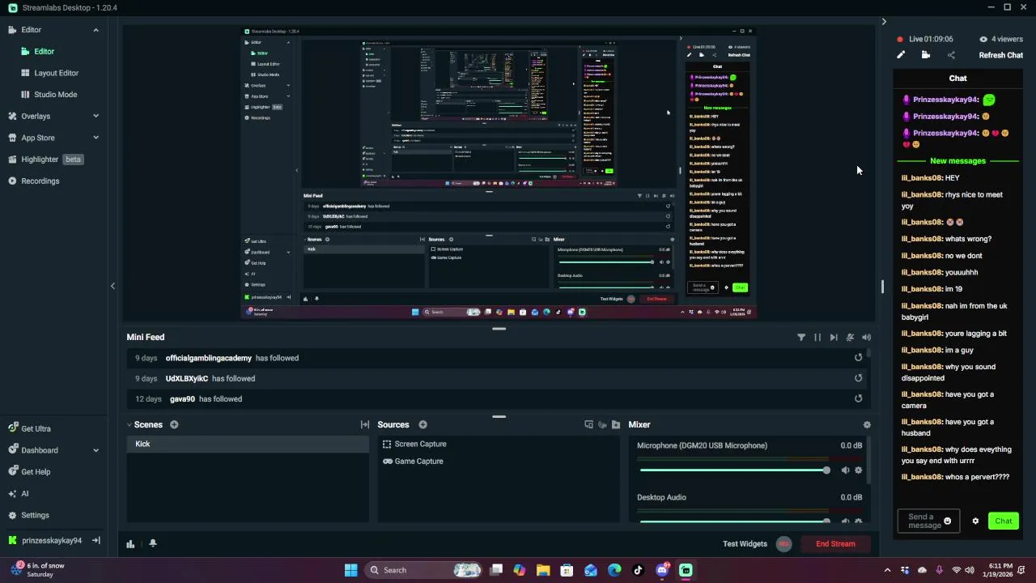Click Test Widgets
Screen dimensions: 1036x583
(x=745, y=544)
